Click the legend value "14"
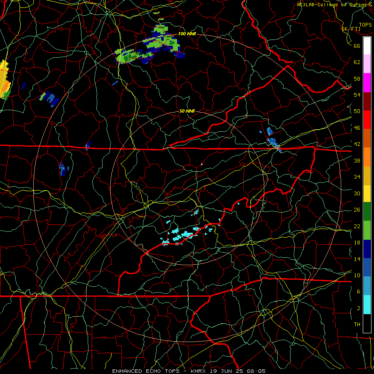The width and height of the screenshot is (374, 374). coord(357,259)
